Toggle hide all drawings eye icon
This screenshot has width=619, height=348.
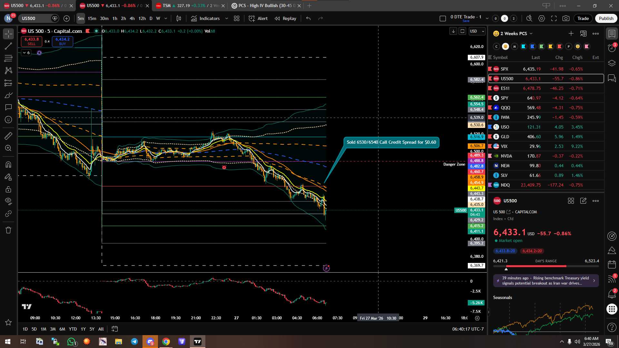pyautogui.click(x=8, y=201)
